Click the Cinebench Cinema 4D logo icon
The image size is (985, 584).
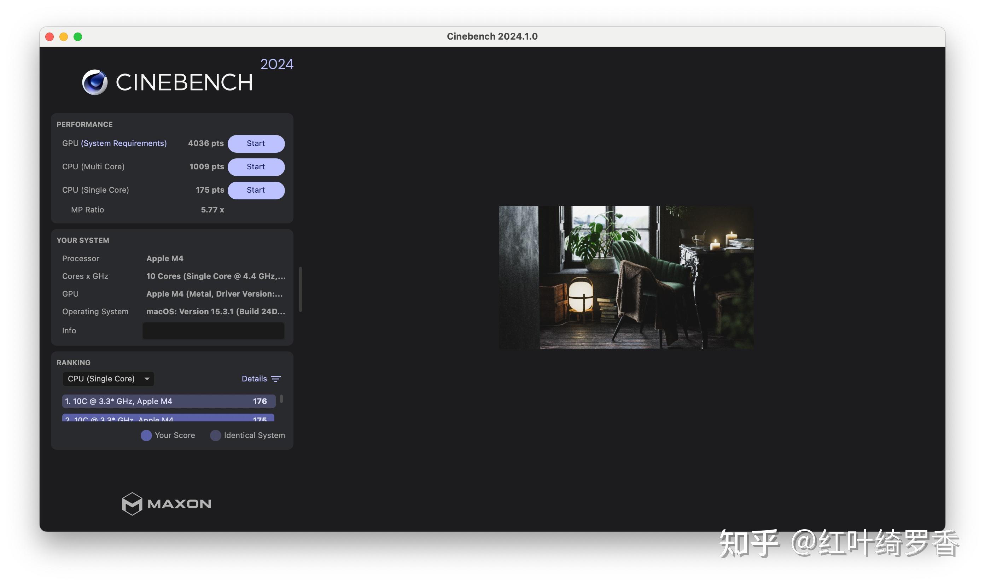point(94,82)
